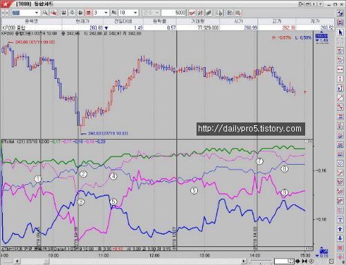Screen dimensions: 346x265
Task: Click the square icon at bottom right corner
Action: [x=331, y=261]
